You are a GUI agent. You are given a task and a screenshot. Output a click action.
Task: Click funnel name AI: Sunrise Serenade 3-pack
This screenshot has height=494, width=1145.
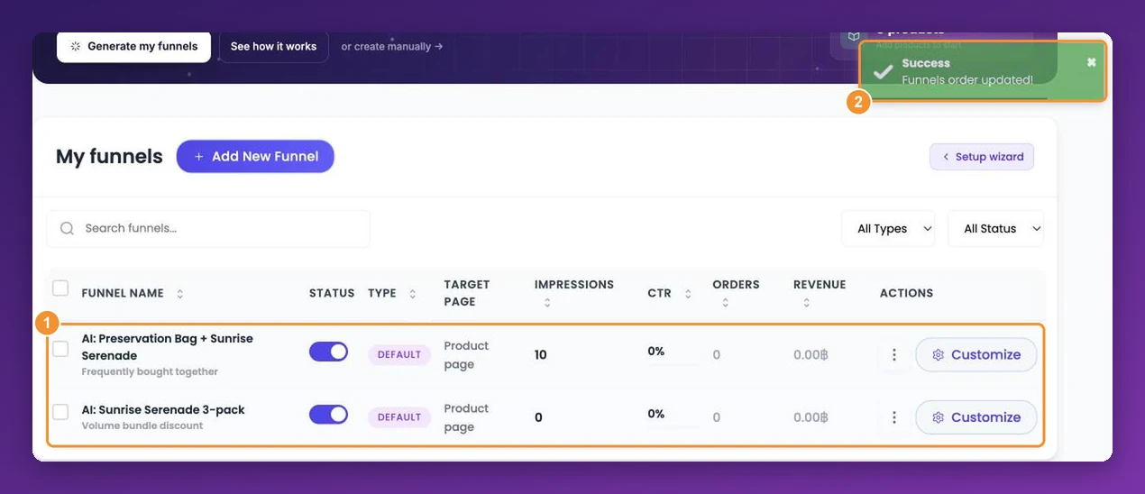163,409
